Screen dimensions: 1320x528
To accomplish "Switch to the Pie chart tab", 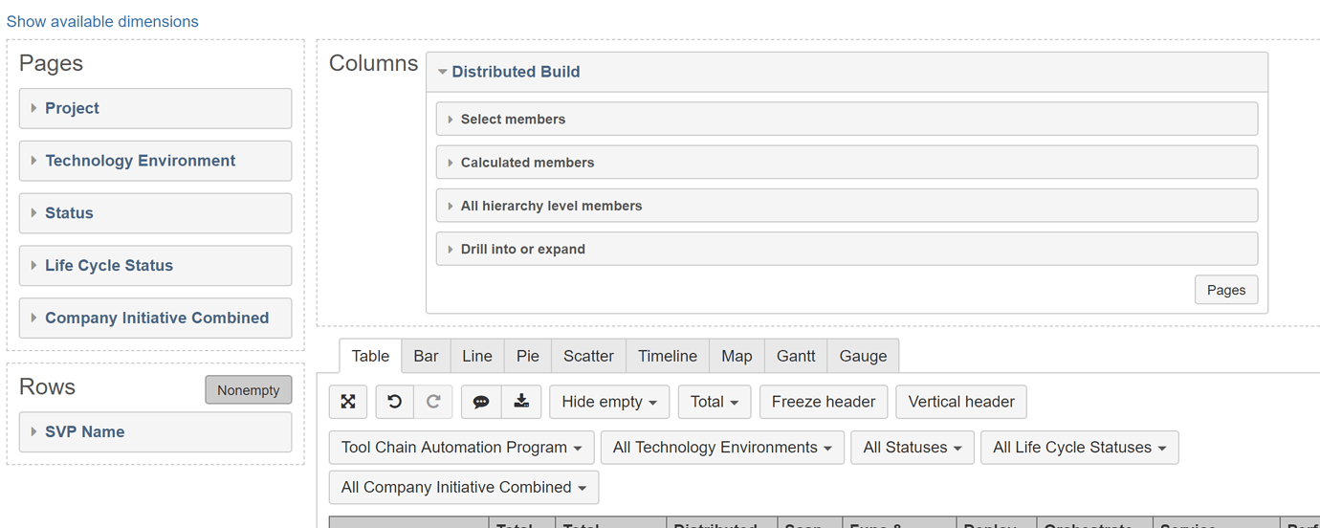I will pyautogui.click(x=528, y=356).
